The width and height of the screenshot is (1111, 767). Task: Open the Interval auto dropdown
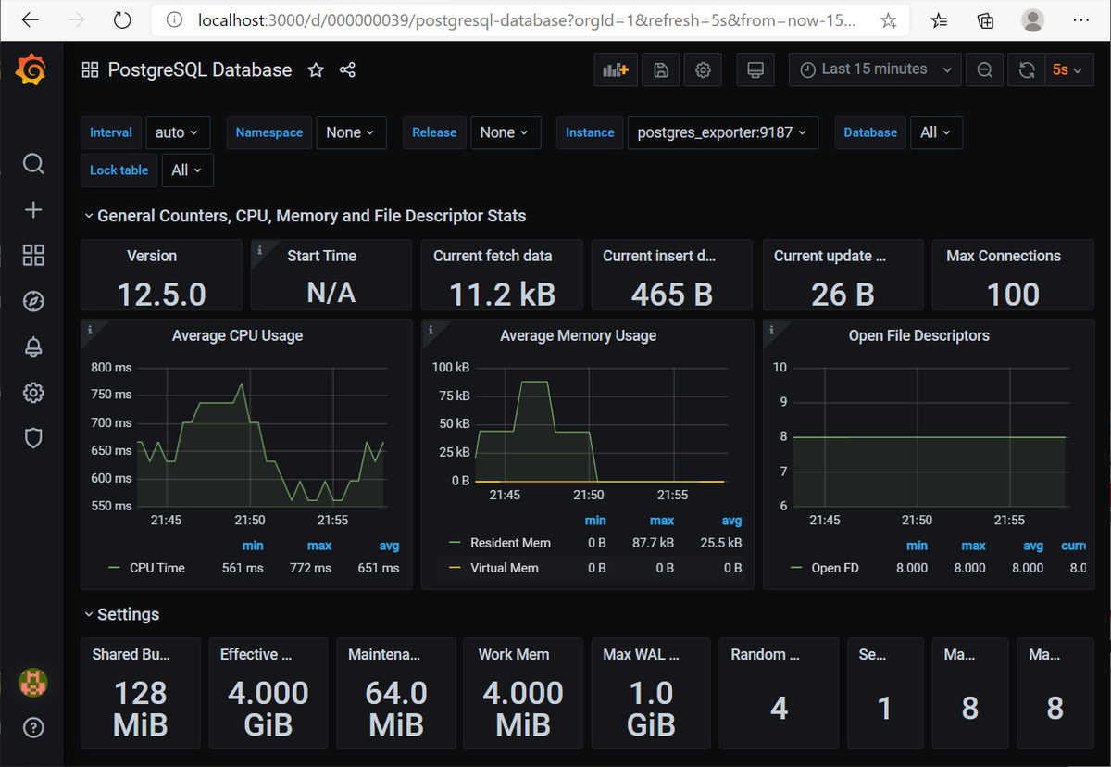[178, 132]
